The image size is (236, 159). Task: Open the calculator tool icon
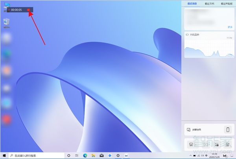coord(217,144)
